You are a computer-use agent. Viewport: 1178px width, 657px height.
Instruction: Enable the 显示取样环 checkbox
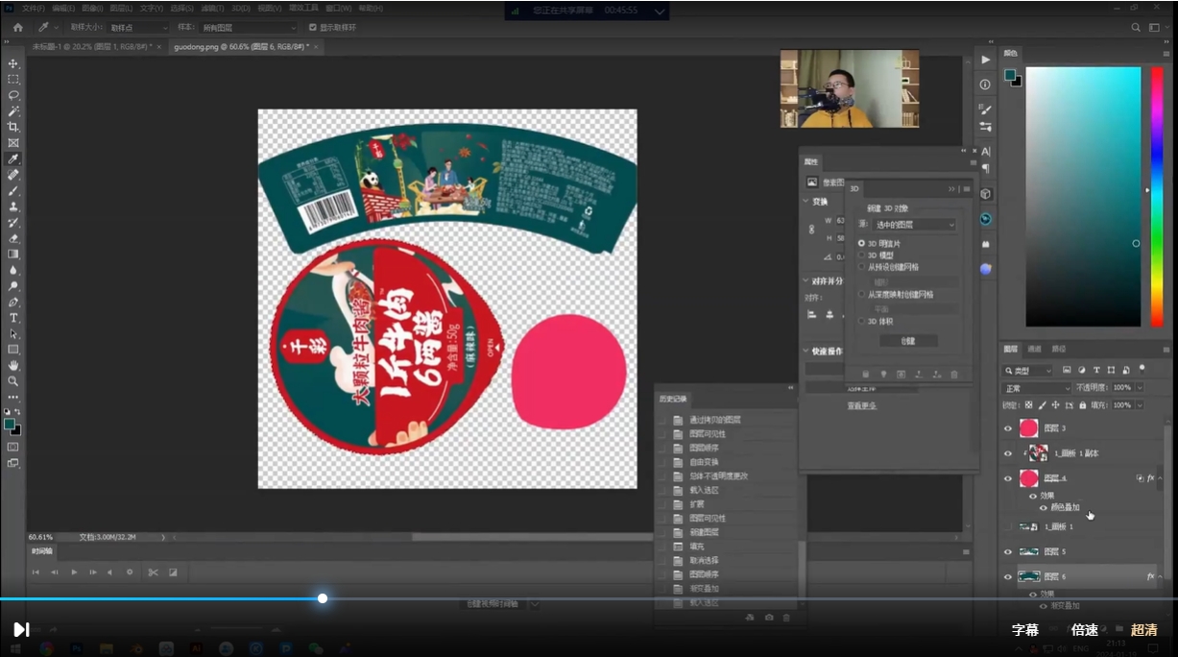pyautogui.click(x=313, y=28)
